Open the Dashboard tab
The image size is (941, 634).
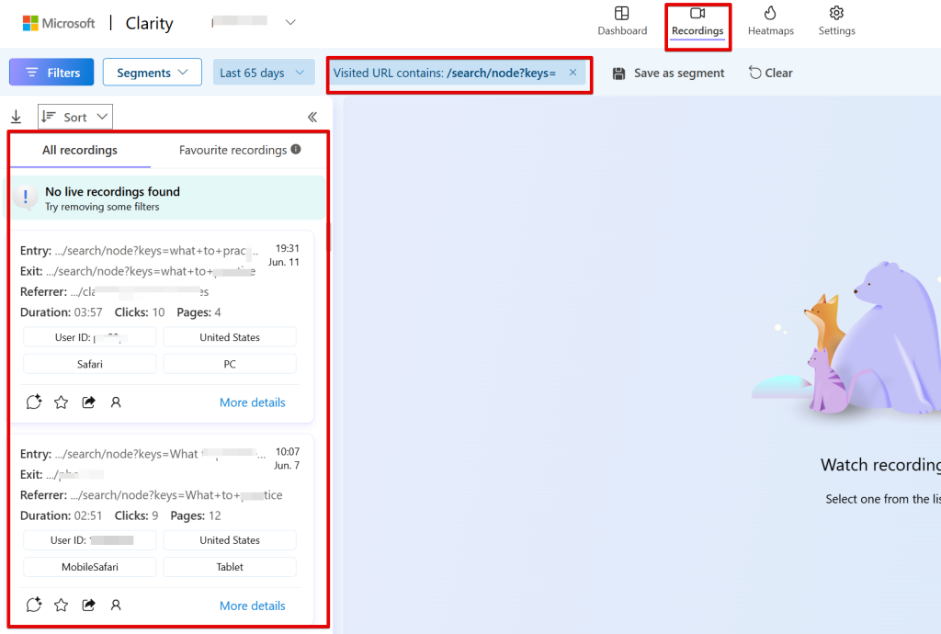point(622,22)
